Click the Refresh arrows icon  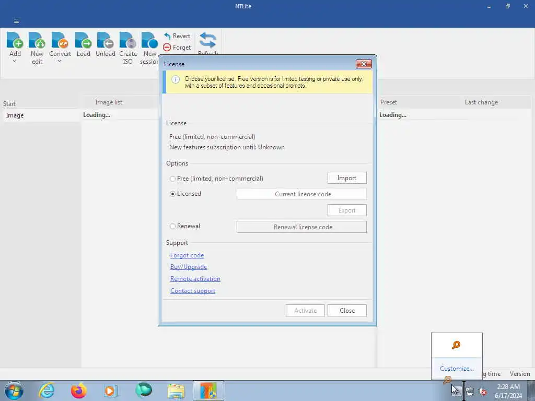coord(208,40)
